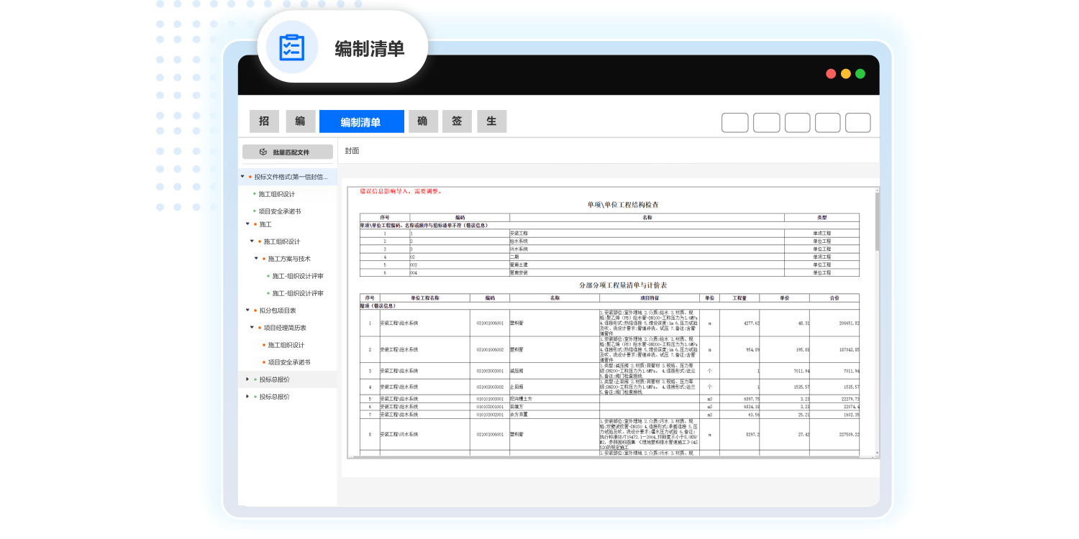This screenshot has width=1079, height=539.
Task: Click the scroll-up arrow of preview scrollbar
Action: click(x=876, y=191)
